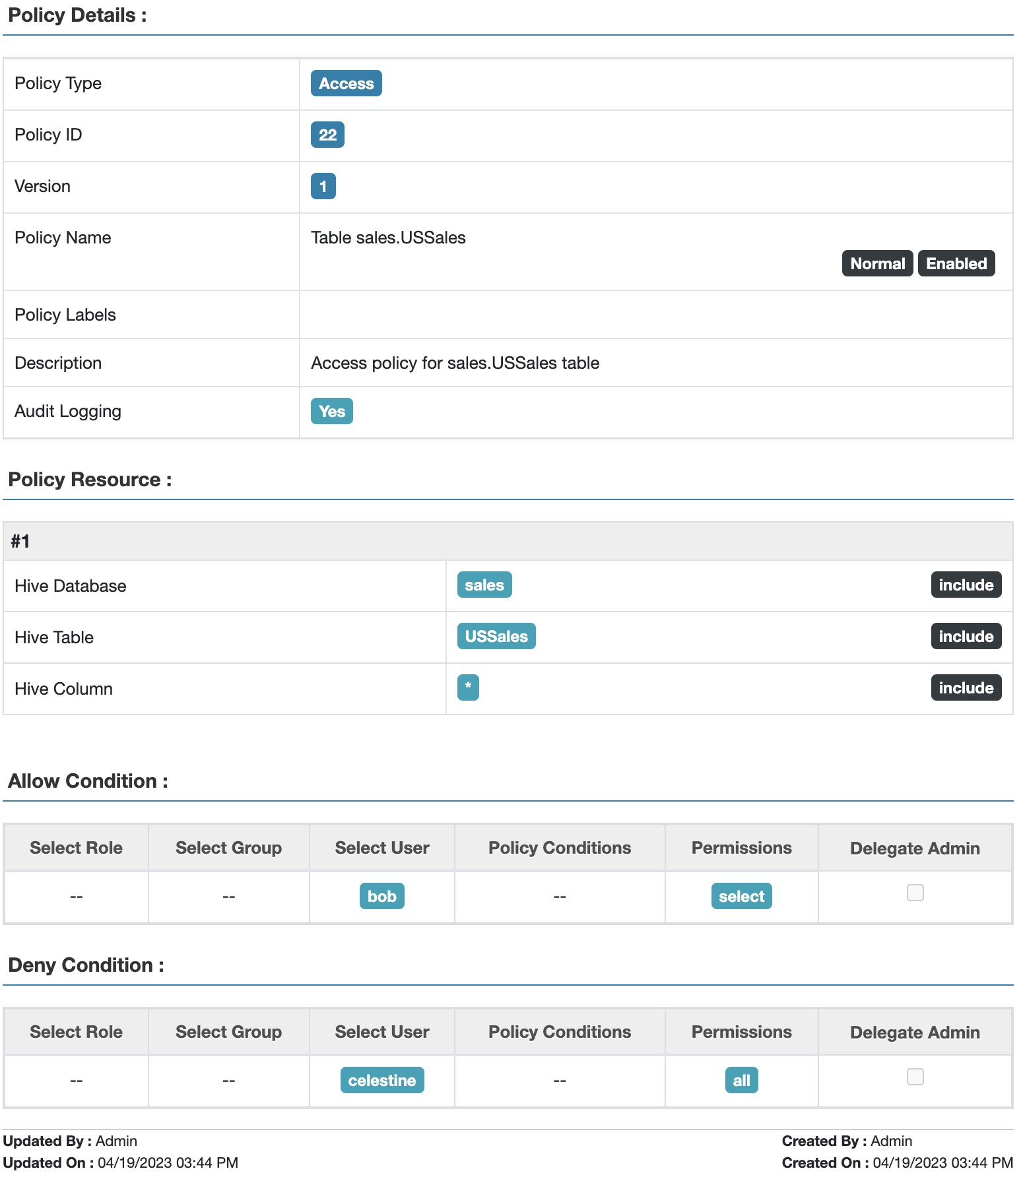Toggle Delegate Admin checkbox in Deny Condition
Image resolution: width=1023 pixels, height=1177 pixels.
pyautogui.click(x=915, y=1077)
